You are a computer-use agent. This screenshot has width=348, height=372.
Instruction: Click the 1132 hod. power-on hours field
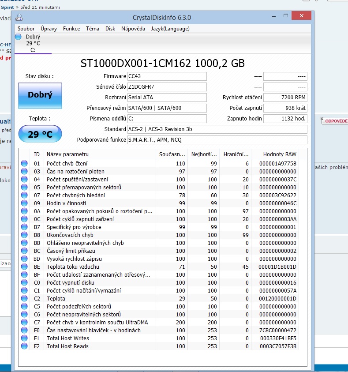(x=285, y=119)
